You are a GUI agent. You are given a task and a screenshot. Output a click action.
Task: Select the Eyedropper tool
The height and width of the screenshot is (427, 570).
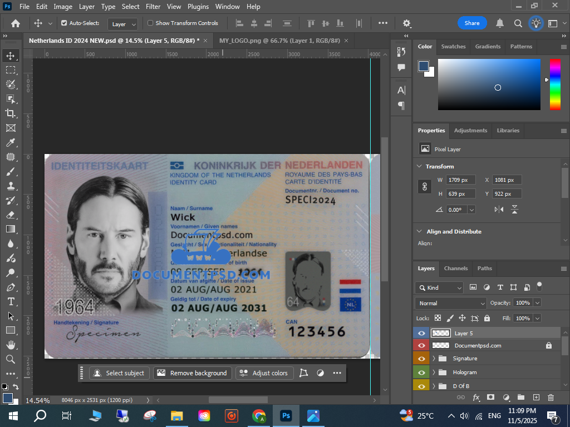[x=11, y=142]
